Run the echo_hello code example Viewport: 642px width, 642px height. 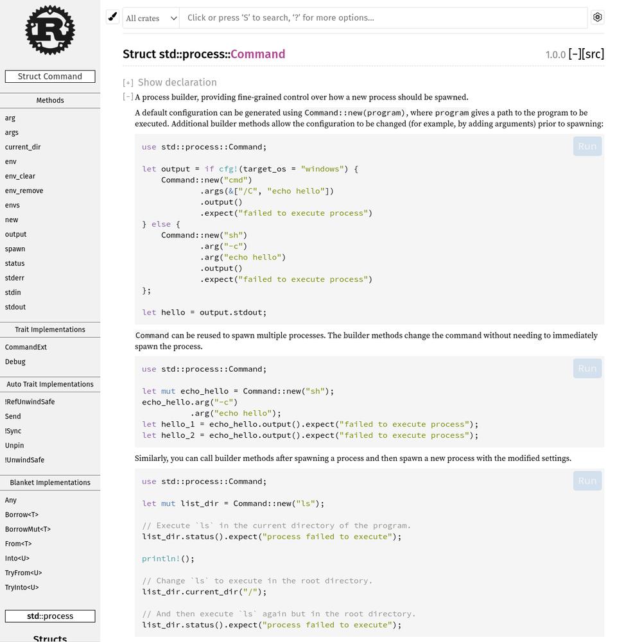pyautogui.click(x=587, y=369)
